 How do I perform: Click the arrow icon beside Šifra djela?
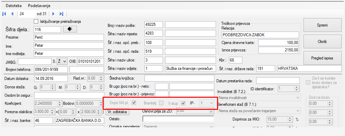pyautogui.click(x=70, y=29)
